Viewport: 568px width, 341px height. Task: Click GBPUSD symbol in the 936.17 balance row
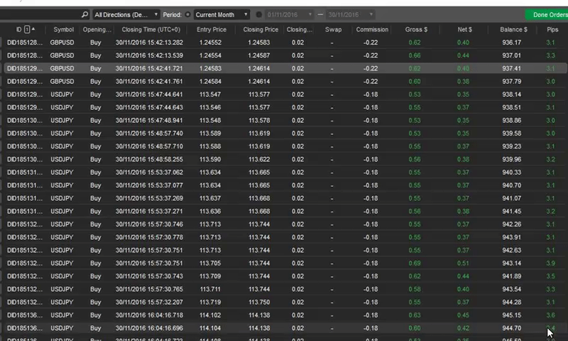pyautogui.click(x=62, y=43)
